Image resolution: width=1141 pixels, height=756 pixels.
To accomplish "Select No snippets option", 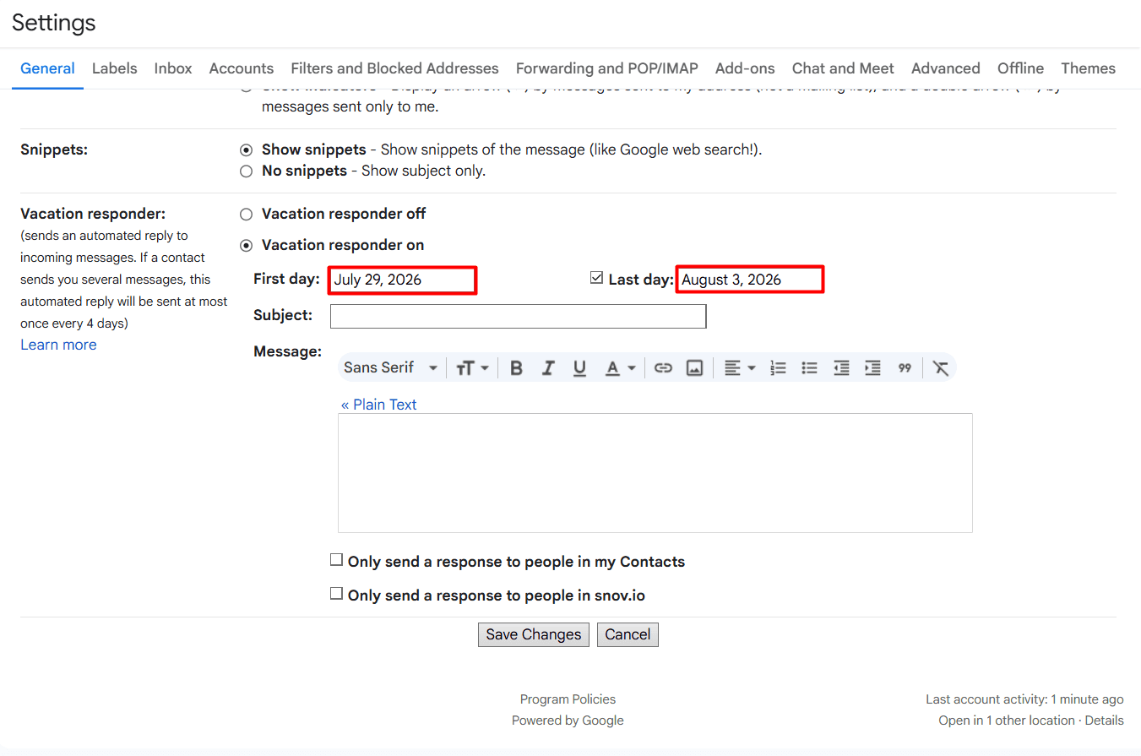I will tap(246, 171).
